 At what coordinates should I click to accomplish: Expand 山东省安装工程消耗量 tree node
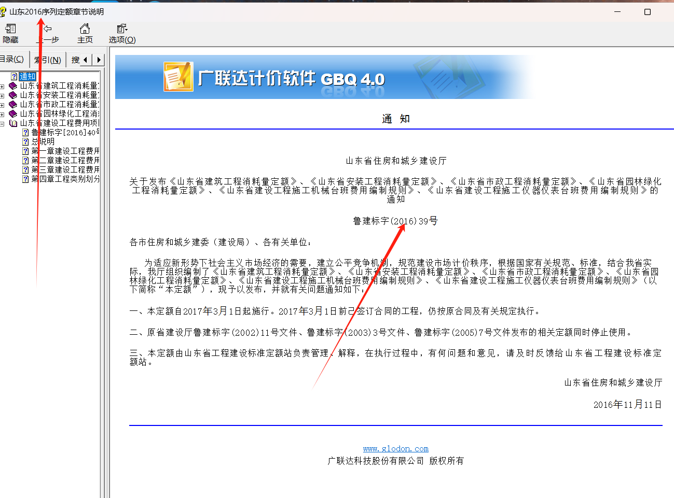2,95
